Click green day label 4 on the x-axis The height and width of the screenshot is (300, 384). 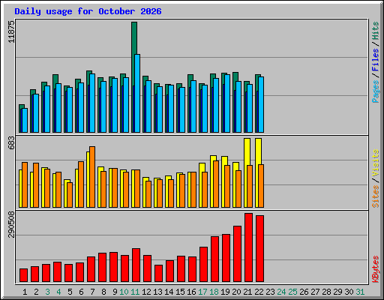[x=58, y=292]
